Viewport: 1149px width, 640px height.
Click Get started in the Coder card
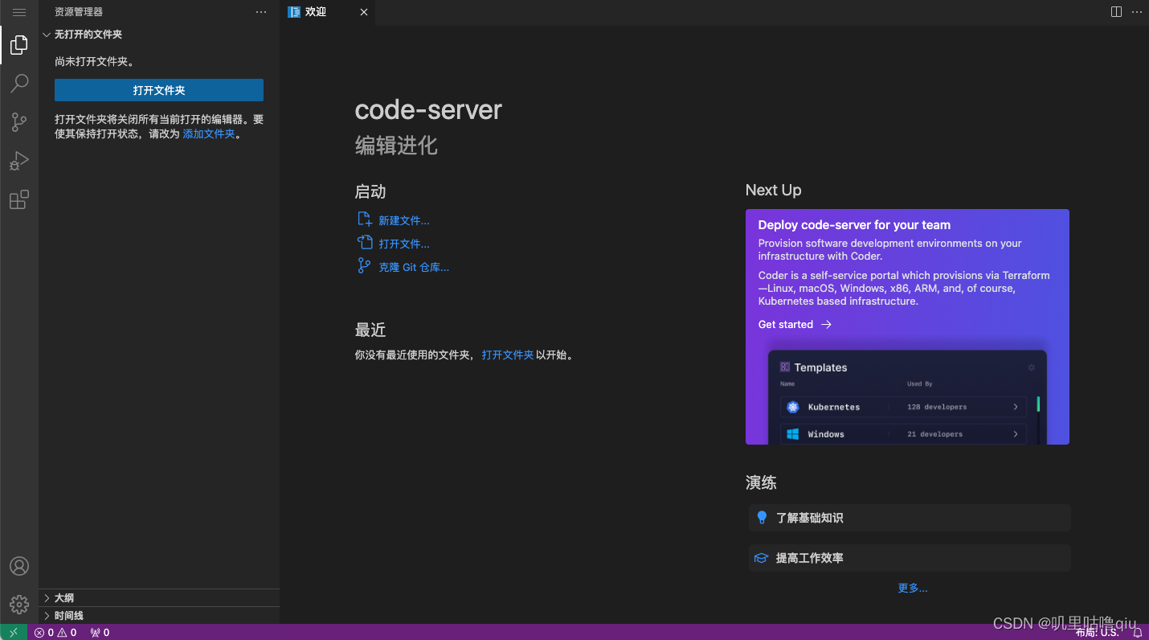[795, 324]
